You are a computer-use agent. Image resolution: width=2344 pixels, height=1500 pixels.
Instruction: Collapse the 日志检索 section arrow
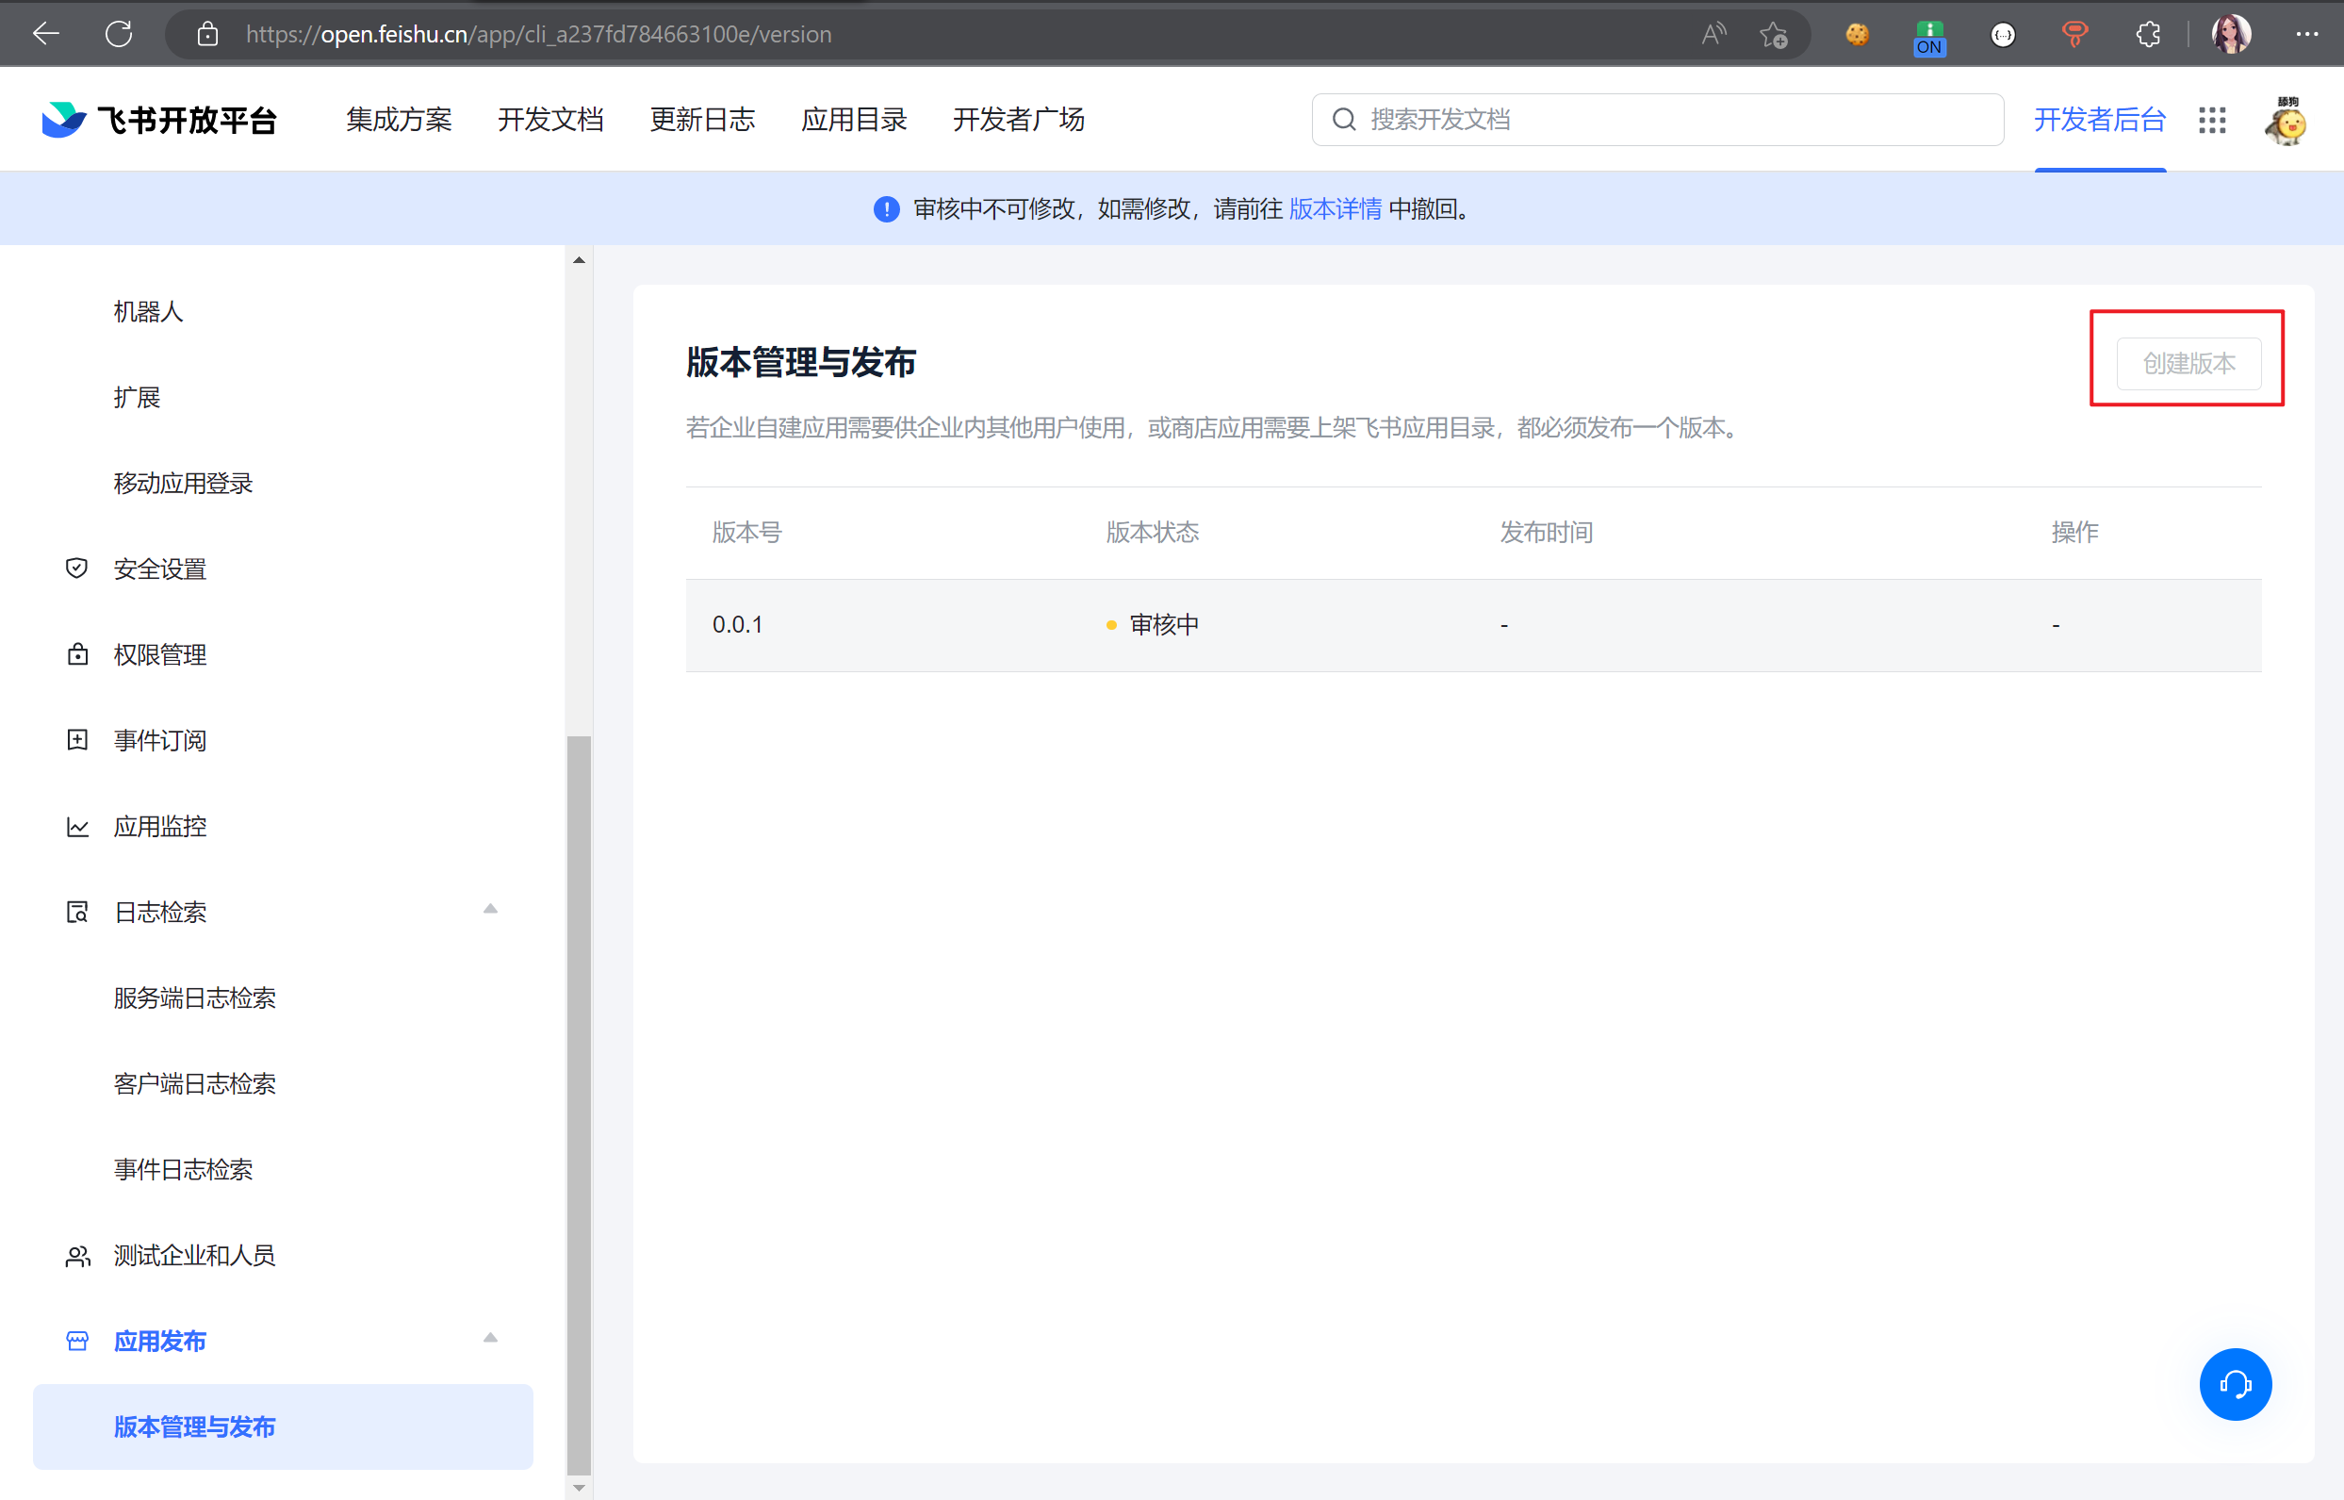pos(491,910)
